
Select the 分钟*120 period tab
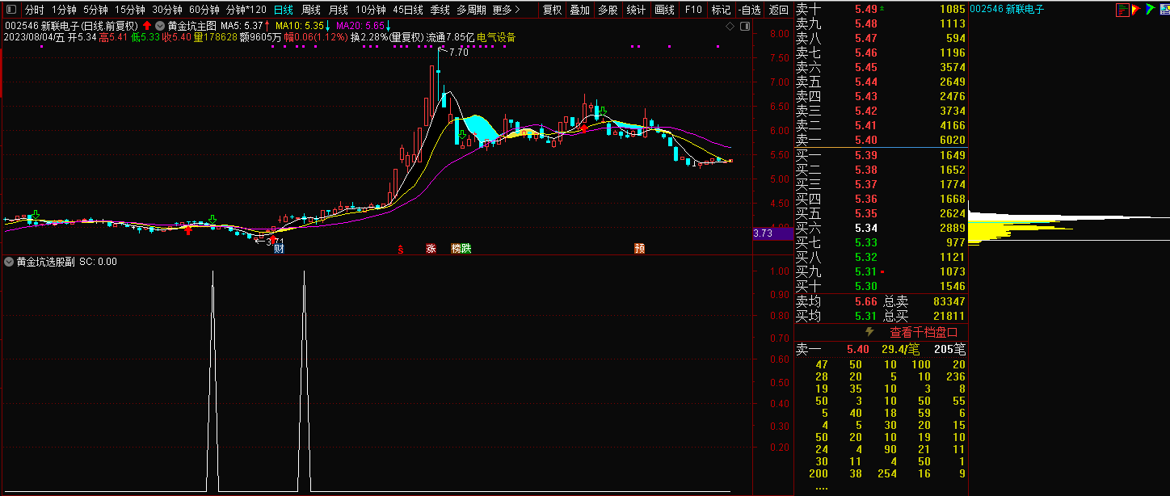coord(246,11)
